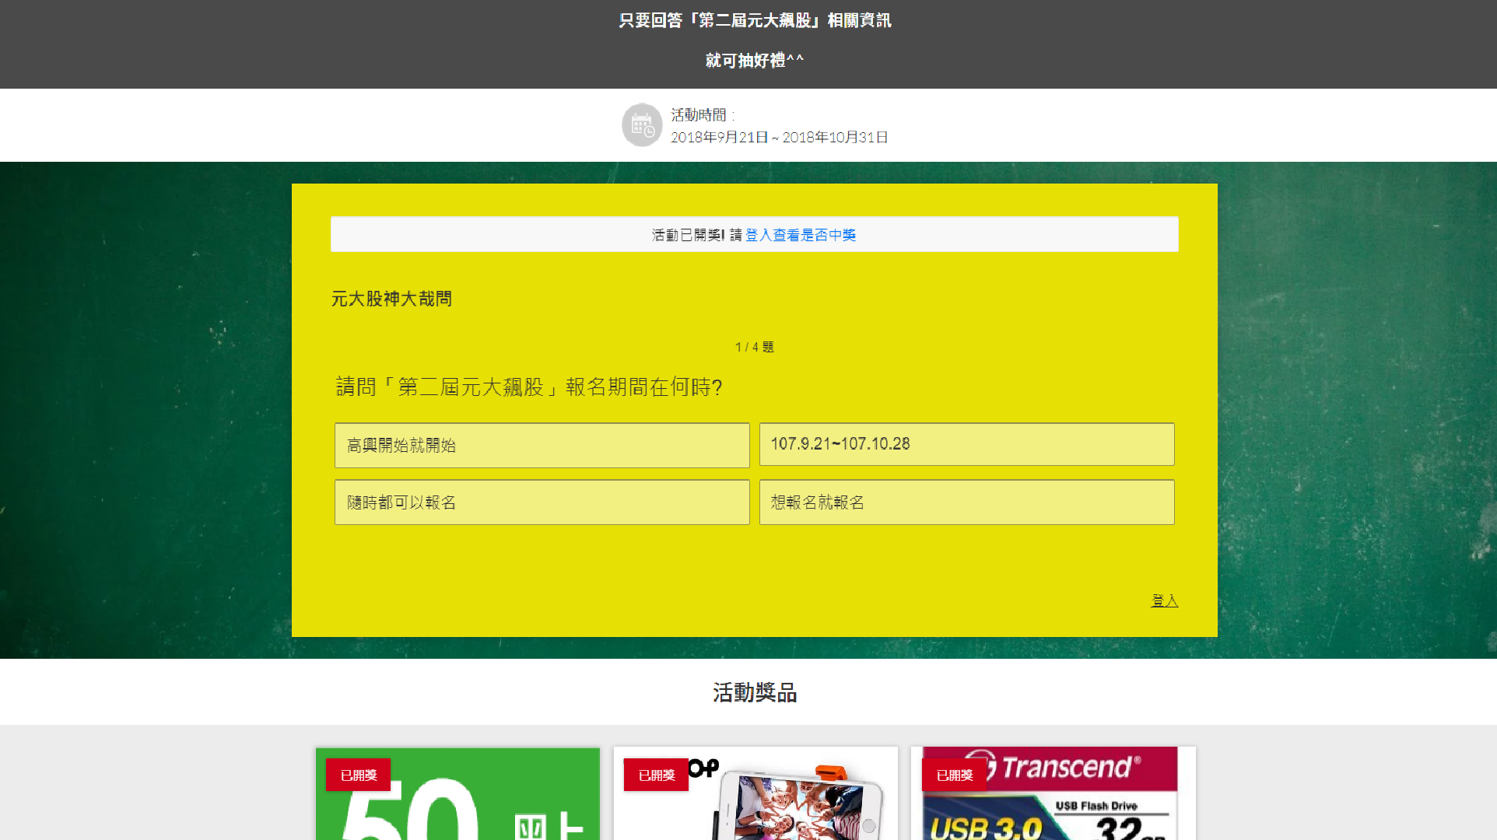This screenshot has width=1497, height=840.
Task: Click the calendar clock icon
Action: click(x=642, y=125)
